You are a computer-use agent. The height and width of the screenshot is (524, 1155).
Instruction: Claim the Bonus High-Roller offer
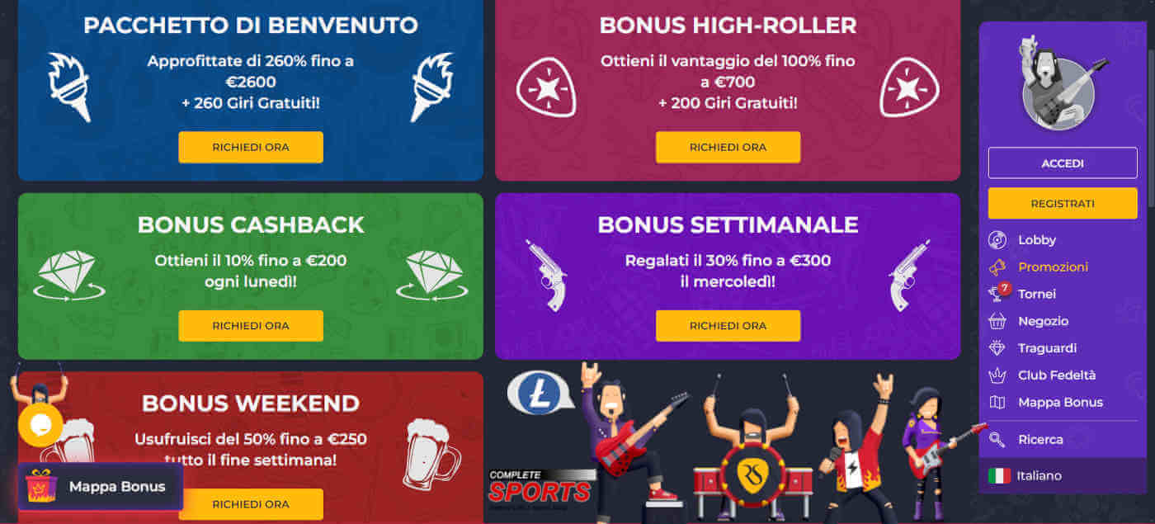(x=728, y=148)
